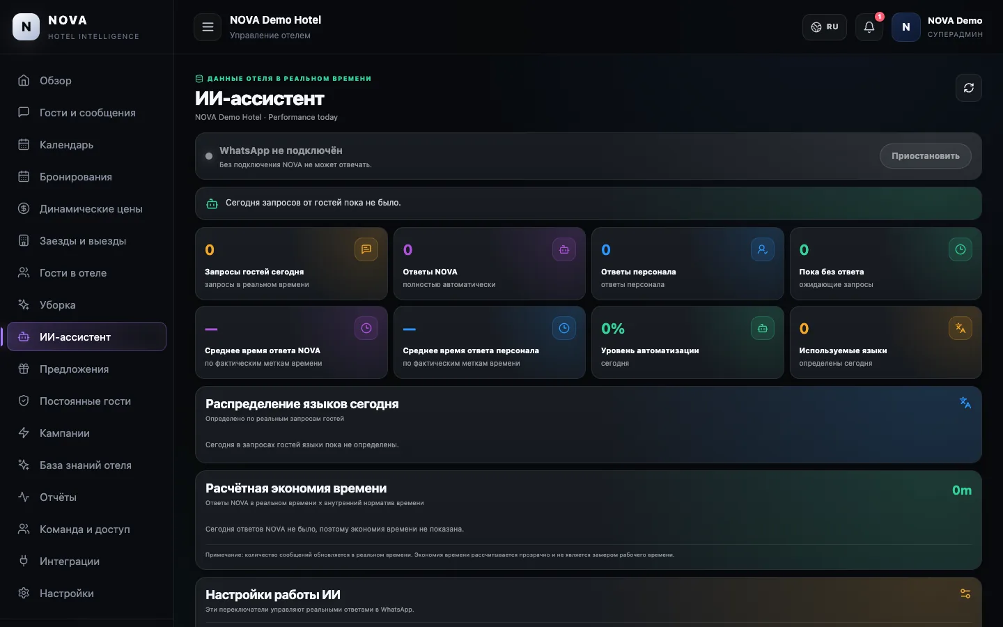
Task: Click the robot icon in the no-requests banner
Action: [x=212, y=203]
